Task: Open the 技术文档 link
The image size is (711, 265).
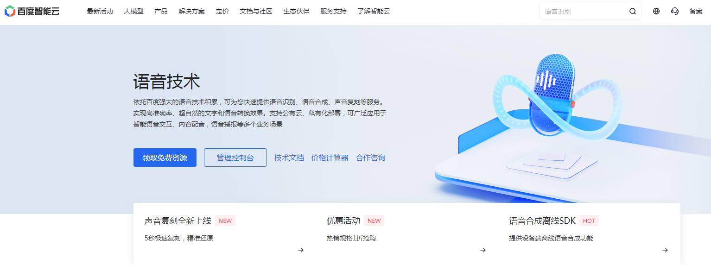Action: (x=289, y=158)
